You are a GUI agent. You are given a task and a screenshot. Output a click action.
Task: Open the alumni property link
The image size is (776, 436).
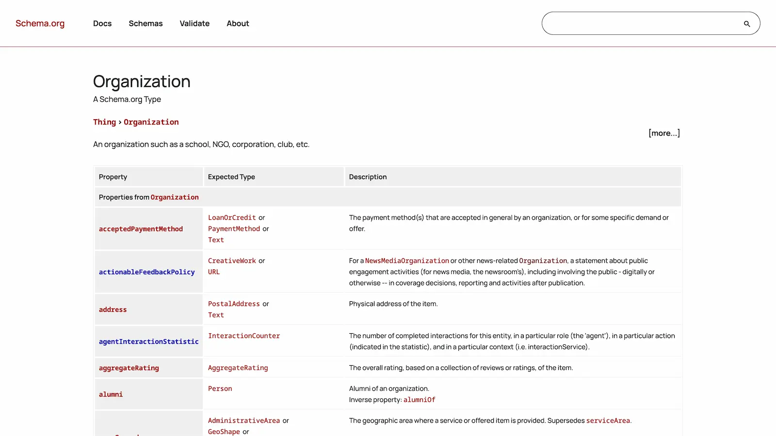tap(111, 394)
